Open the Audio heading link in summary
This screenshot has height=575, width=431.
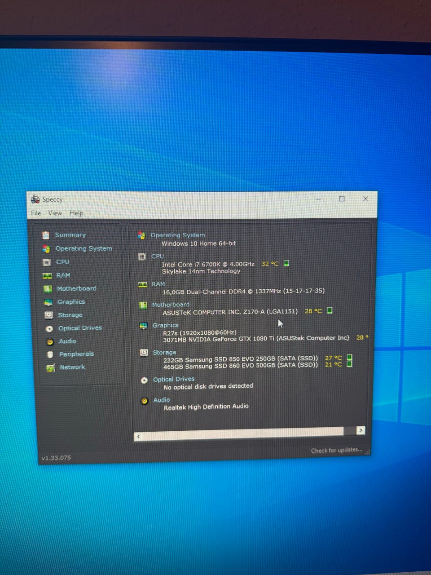coord(162,400)
